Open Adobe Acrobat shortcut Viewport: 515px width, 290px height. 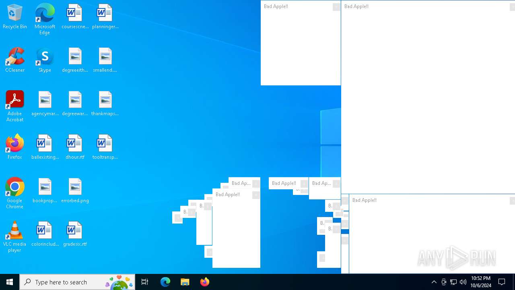click(x=15, y=106)
